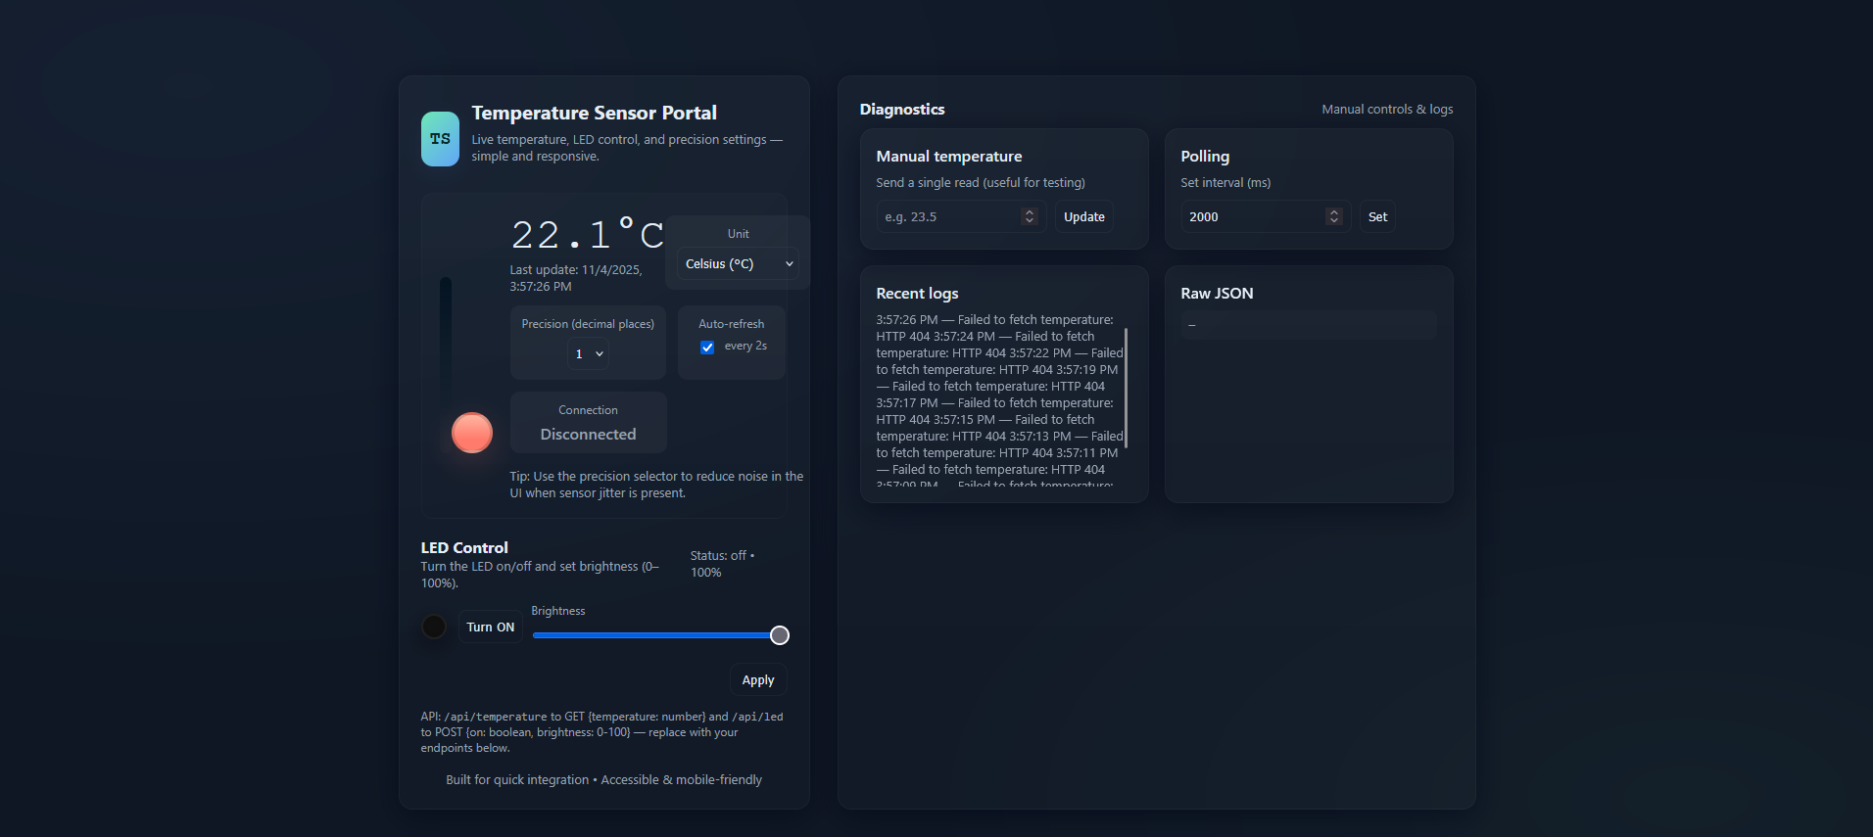
Task: Click the Brightness slider handle
Action: click(779, 635)
